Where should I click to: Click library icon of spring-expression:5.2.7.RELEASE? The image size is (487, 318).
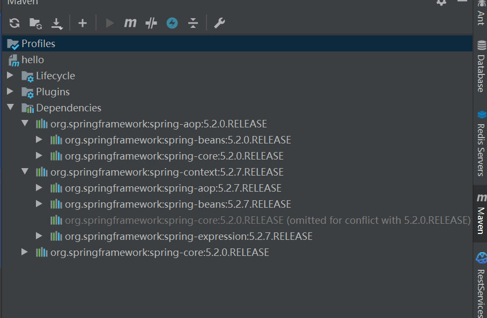point(56,236)
